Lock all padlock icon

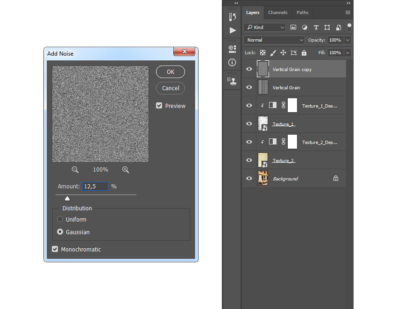304,53
